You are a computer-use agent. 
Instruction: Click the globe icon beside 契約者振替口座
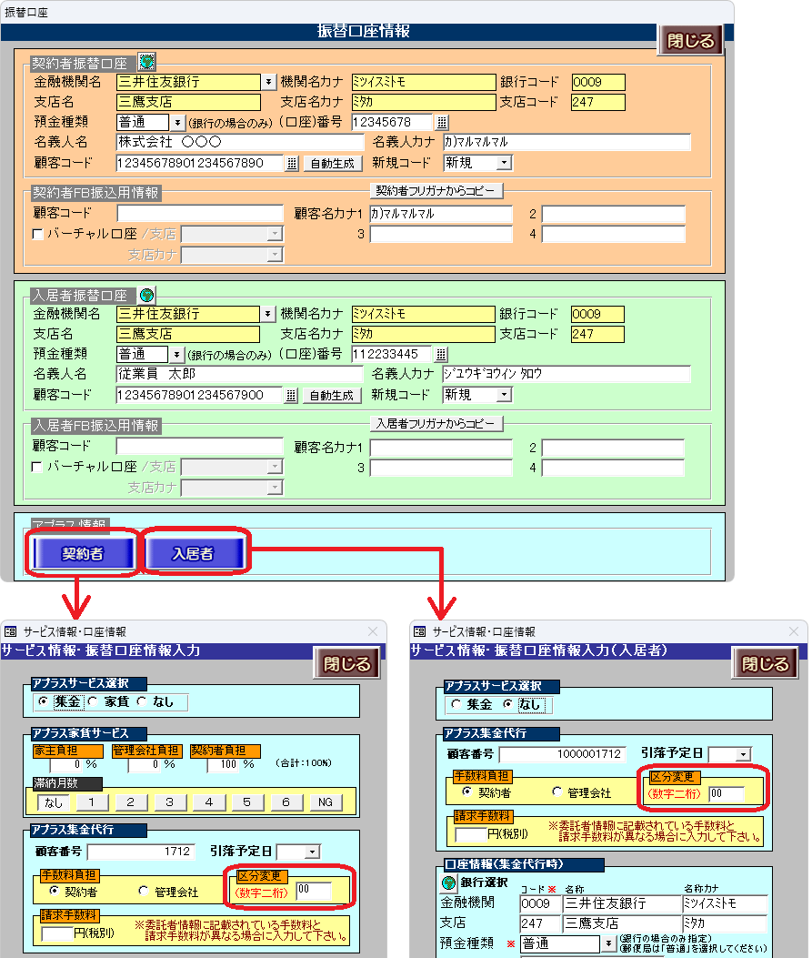[146, 62]
